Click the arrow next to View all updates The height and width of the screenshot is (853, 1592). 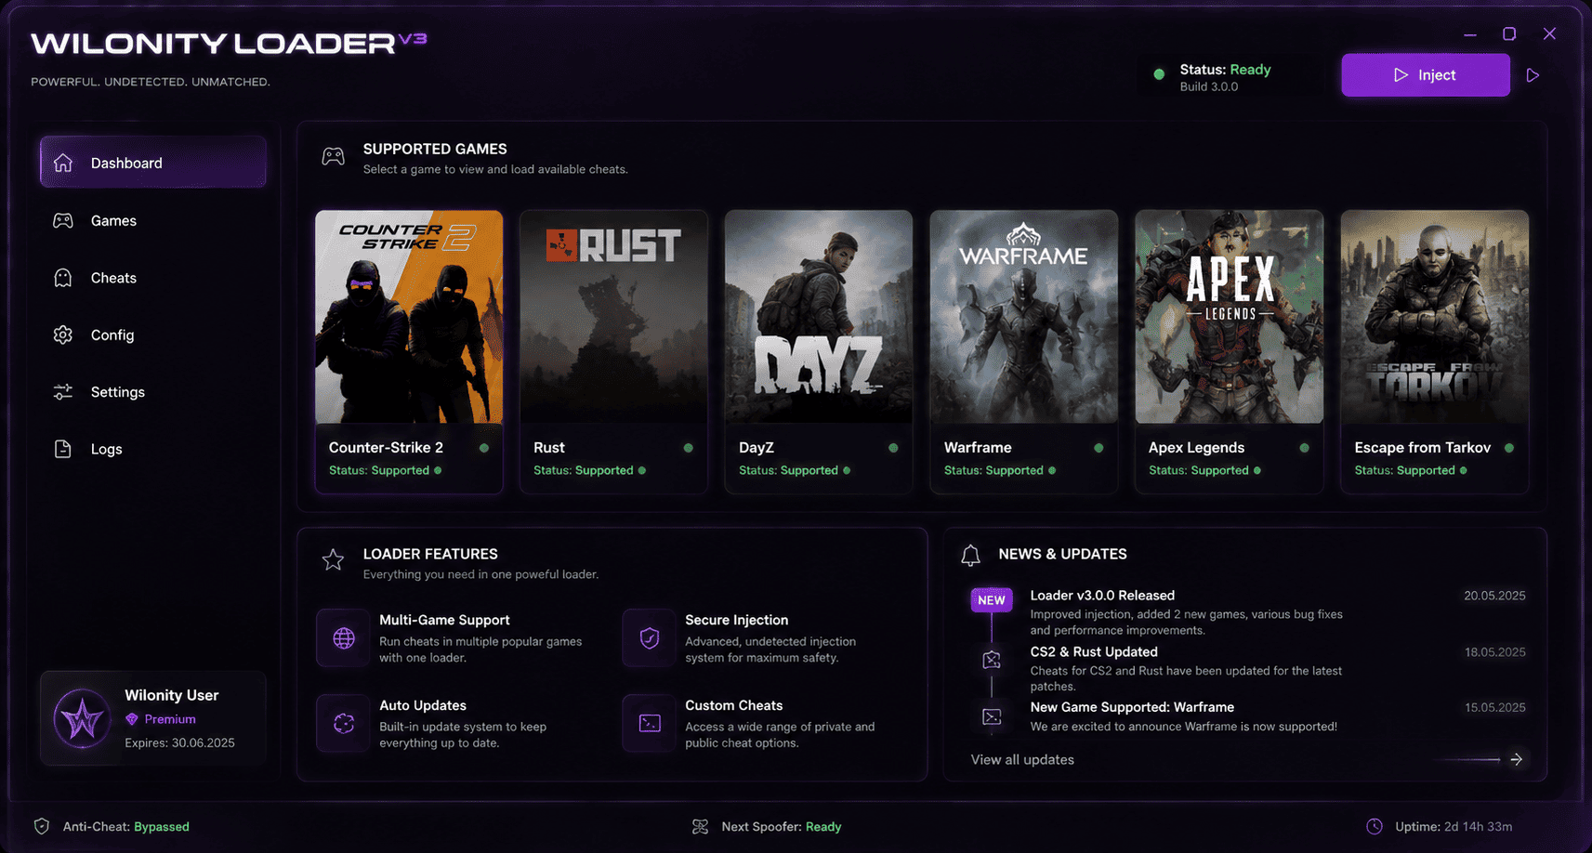1517,759
